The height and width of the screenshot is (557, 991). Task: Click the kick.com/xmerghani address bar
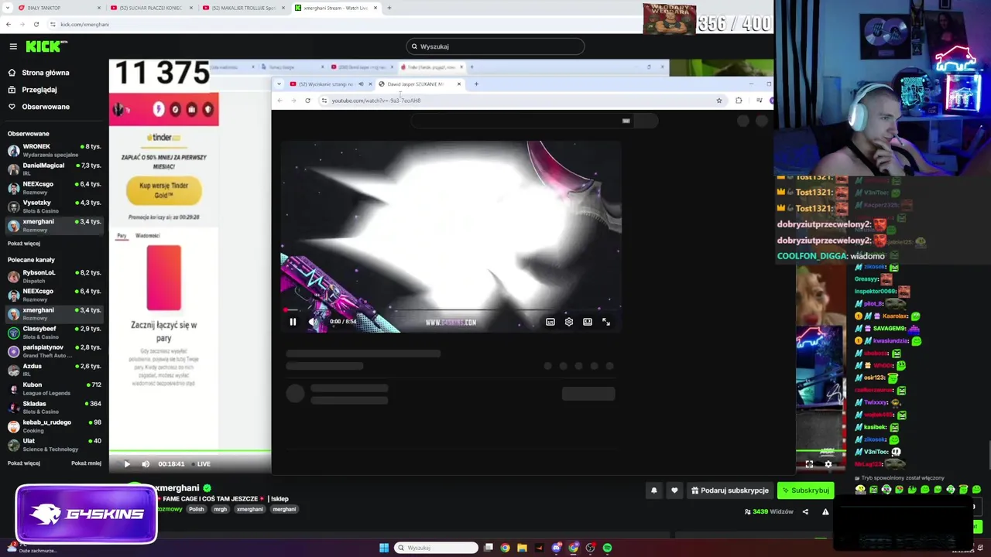84,24
